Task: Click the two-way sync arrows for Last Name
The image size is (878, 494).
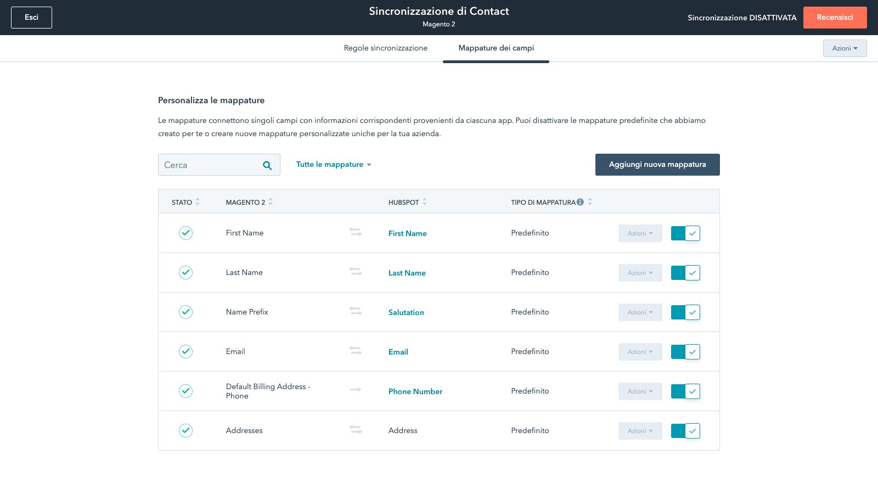Action: point(356,272)
